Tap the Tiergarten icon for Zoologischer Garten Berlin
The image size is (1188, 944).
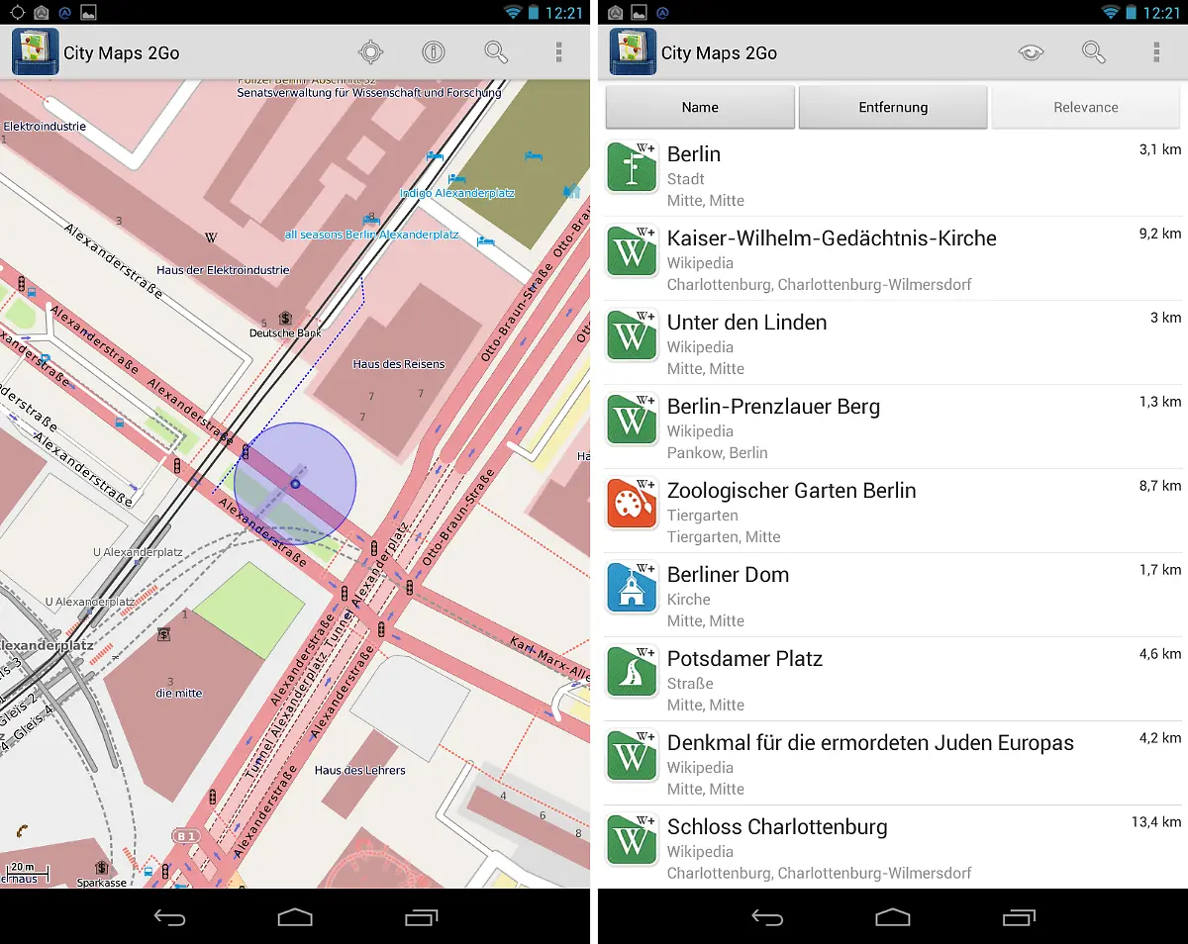coord(631,504)
